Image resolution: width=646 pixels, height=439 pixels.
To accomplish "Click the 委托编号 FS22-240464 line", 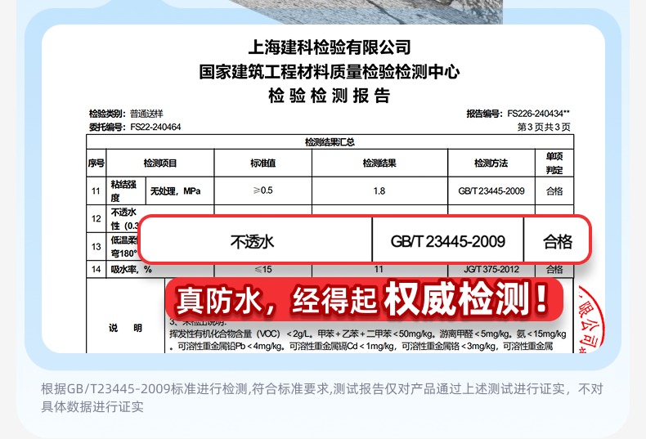I will coord(135,127).
